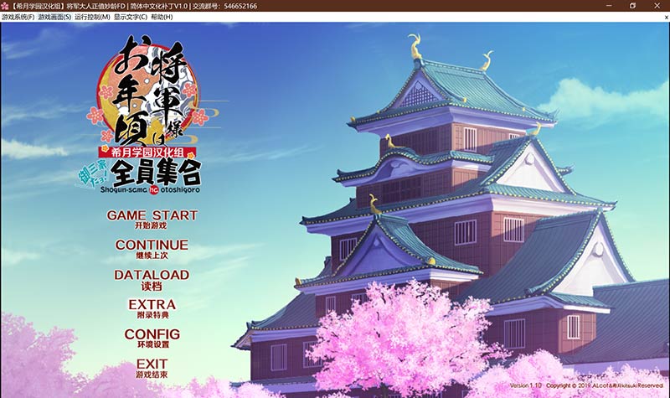This screenshot has height=398, width=670.
Task: Open the 帮助(H) help menu
Action: point(162,17)
